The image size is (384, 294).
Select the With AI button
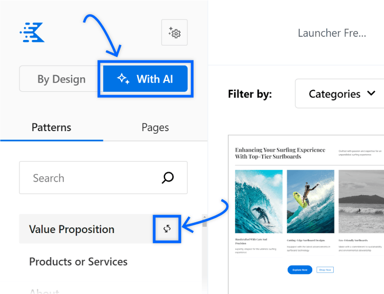145,79
